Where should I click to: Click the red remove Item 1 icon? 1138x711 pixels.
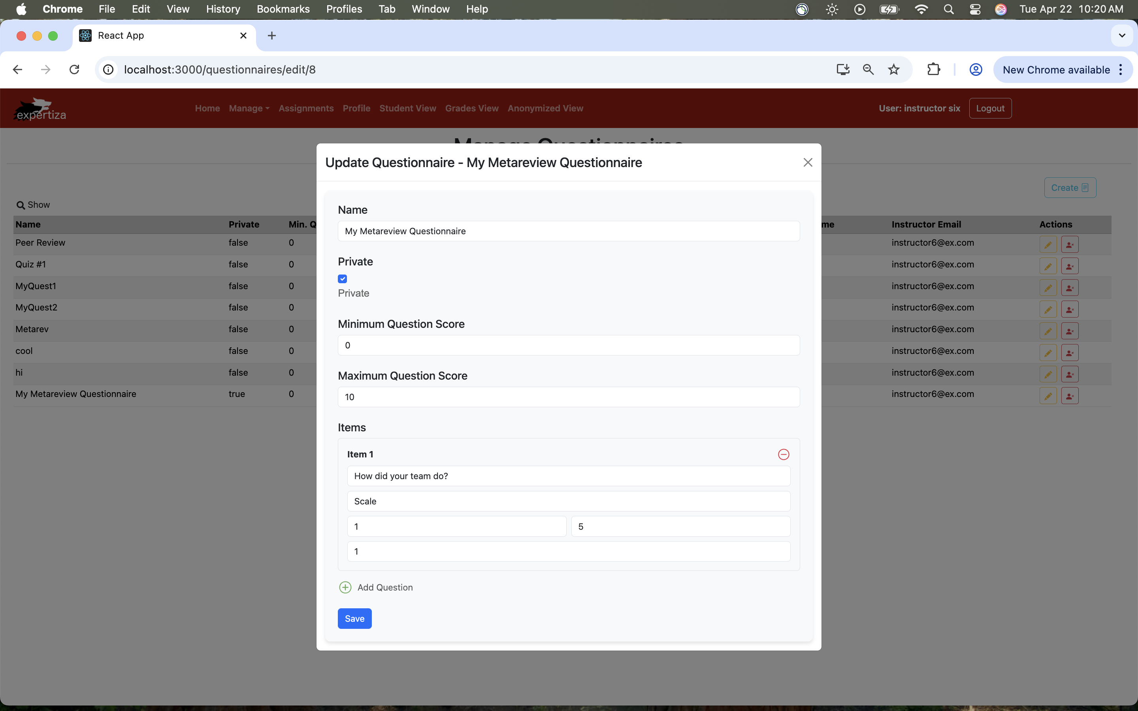click(x=784, y=454)
